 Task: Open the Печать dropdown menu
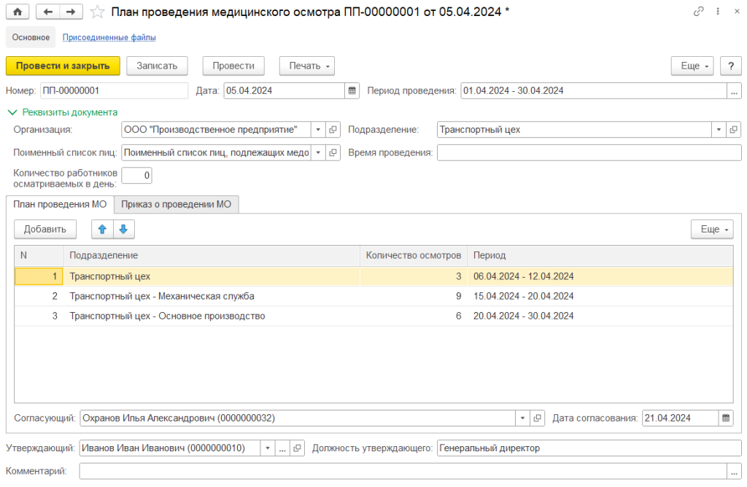point(306,66)
